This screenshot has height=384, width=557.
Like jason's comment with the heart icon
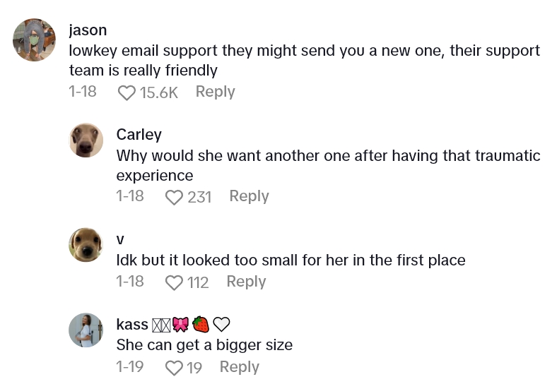(127, 92)
